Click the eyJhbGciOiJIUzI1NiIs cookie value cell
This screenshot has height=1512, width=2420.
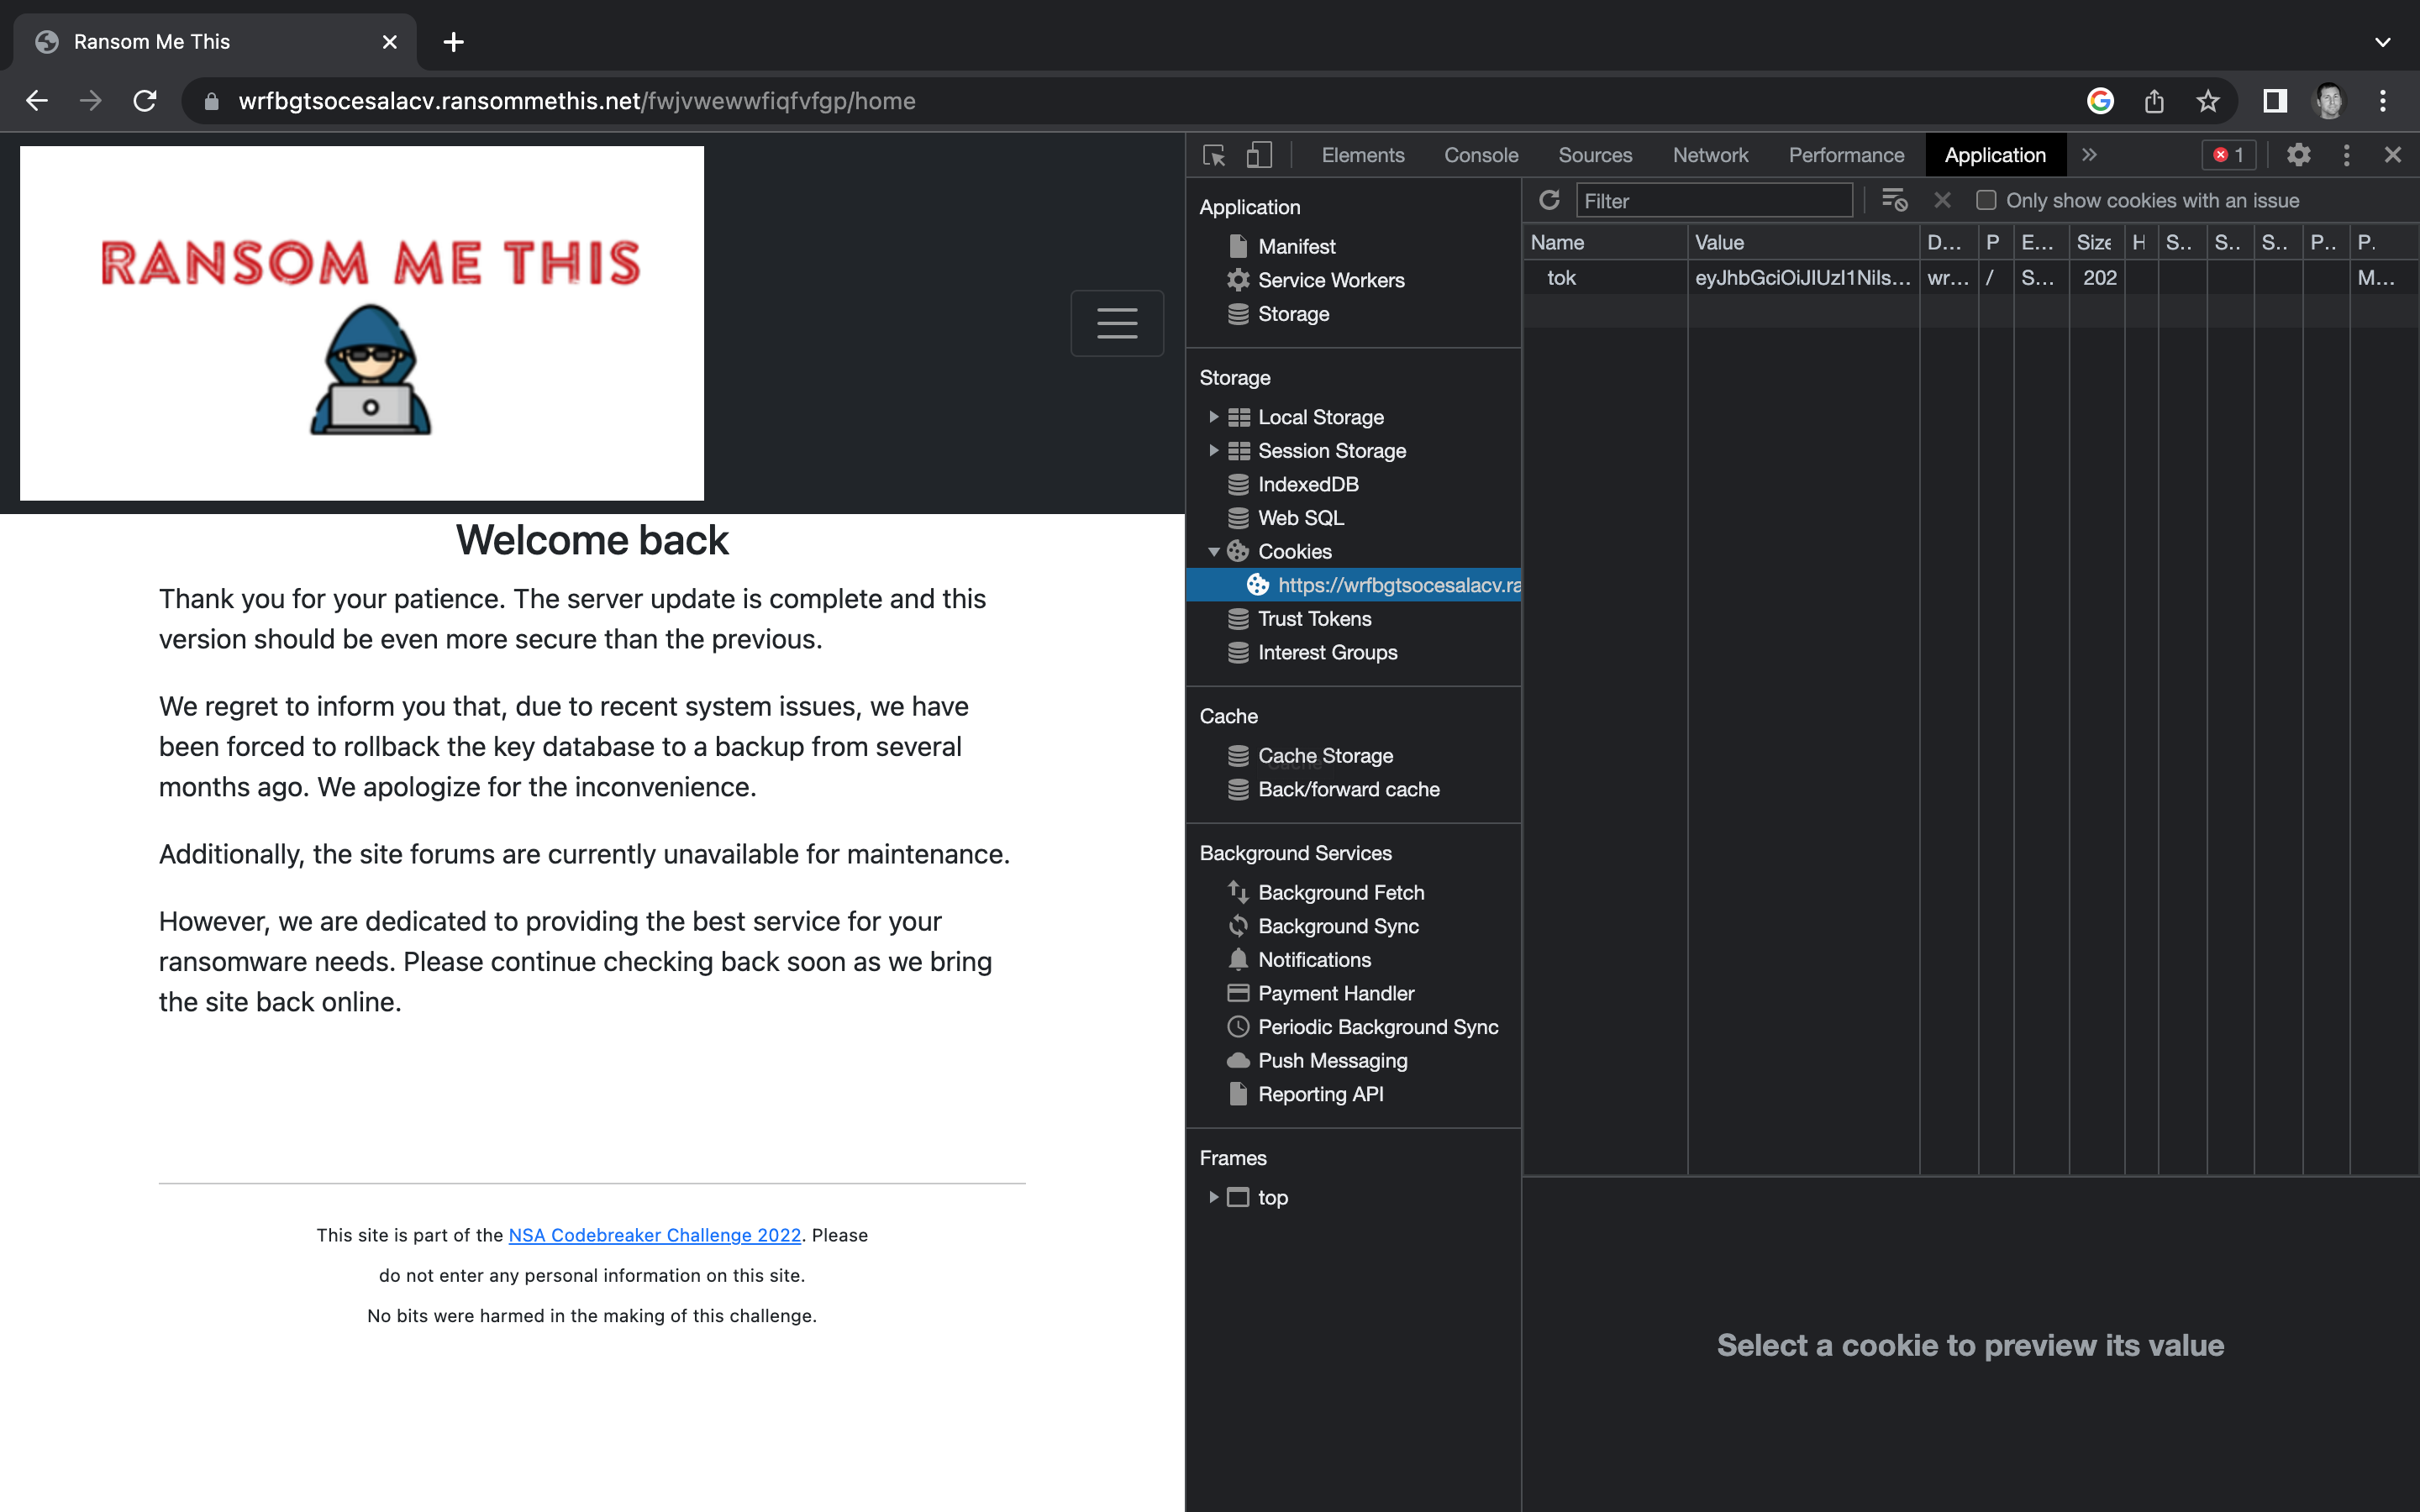[x=1803, y=278]
